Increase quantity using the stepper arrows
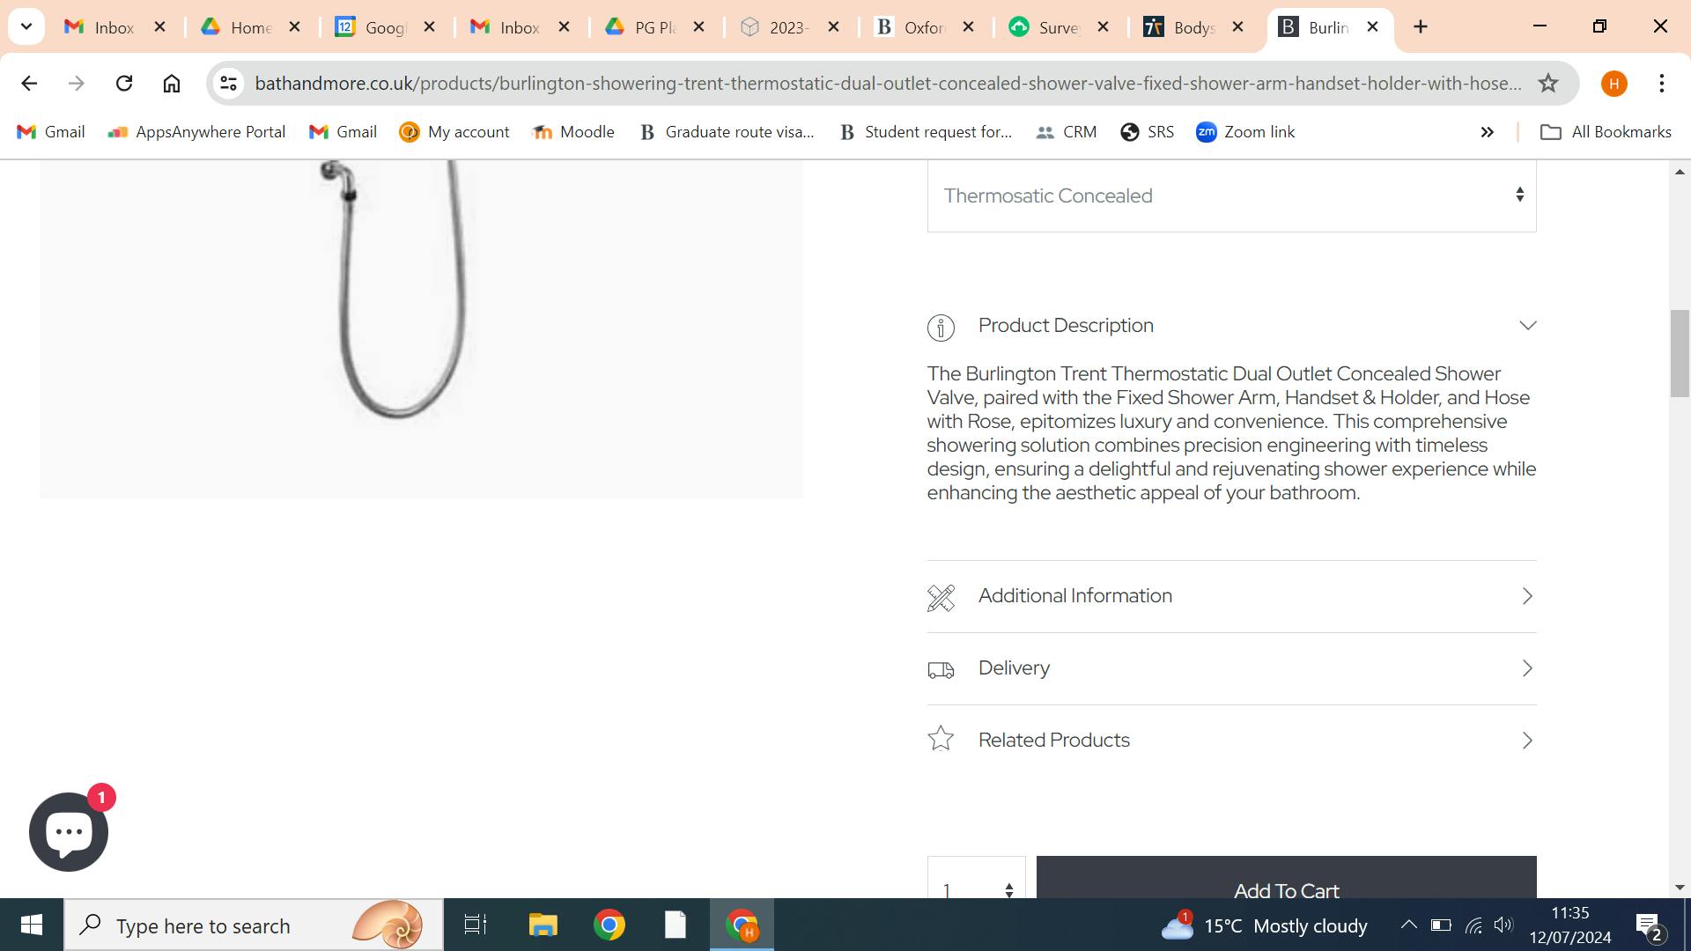 tap(1009, 885)
